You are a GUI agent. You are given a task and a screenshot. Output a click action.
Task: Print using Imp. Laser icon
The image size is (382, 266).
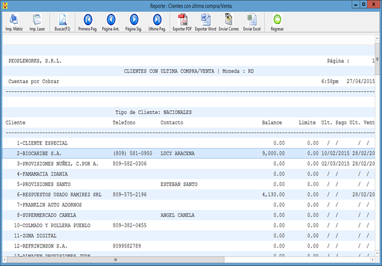pos(37,22)
